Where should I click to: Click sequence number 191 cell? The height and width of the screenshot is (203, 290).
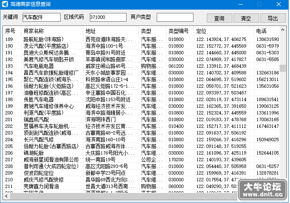click(9, 53)
